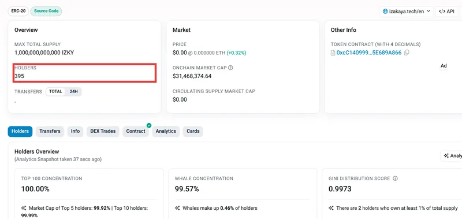Viewport: 462px width, 219px height.
Task: Click the ERC-20 badge
Action: [18, 11]
